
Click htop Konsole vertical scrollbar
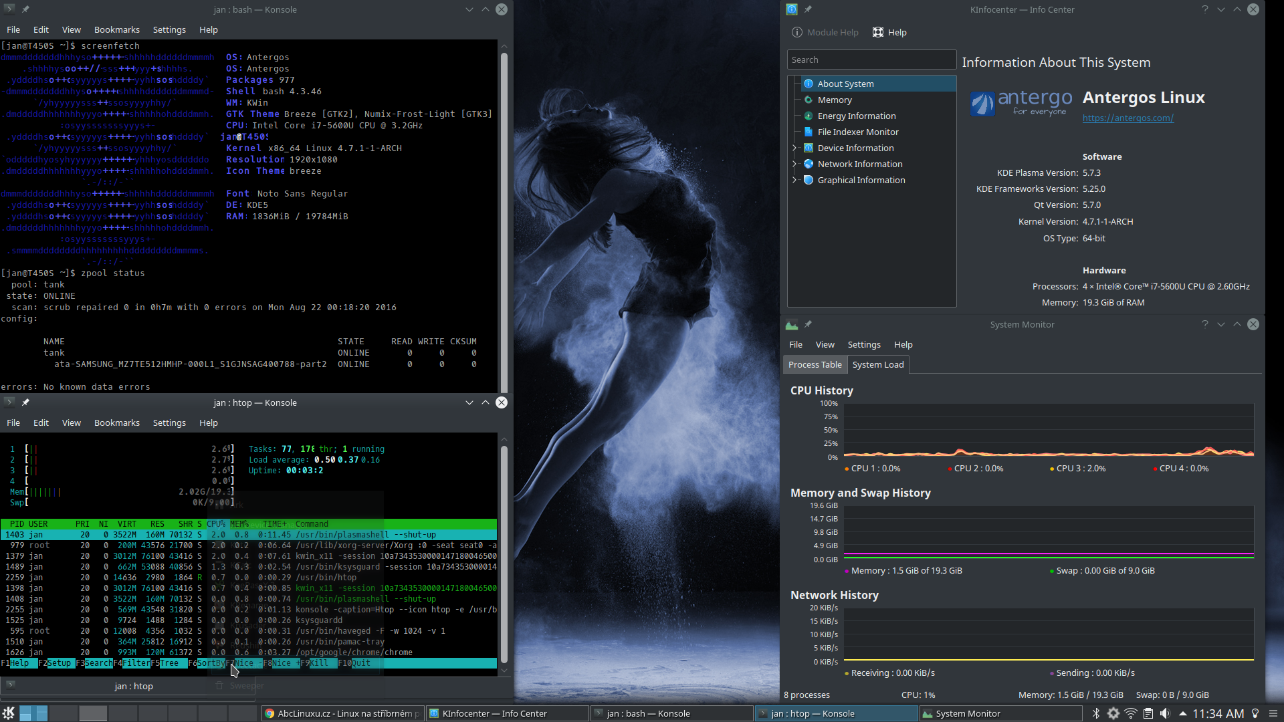[504, 555]
